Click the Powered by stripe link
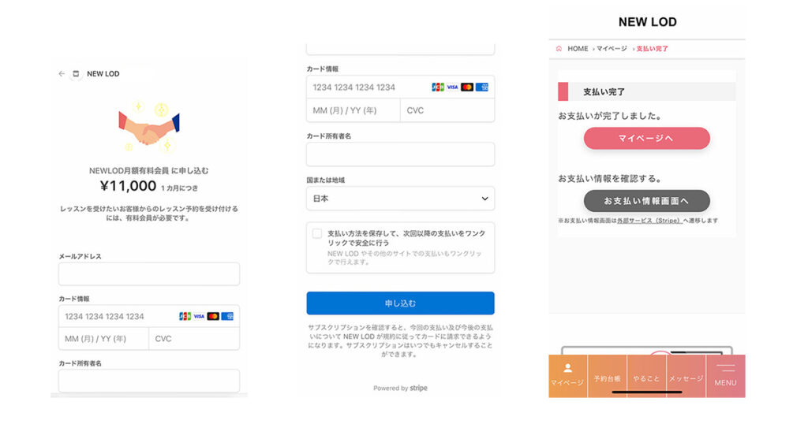The height and width of the screenshot is (424, 808). click(x=400, y=388)
